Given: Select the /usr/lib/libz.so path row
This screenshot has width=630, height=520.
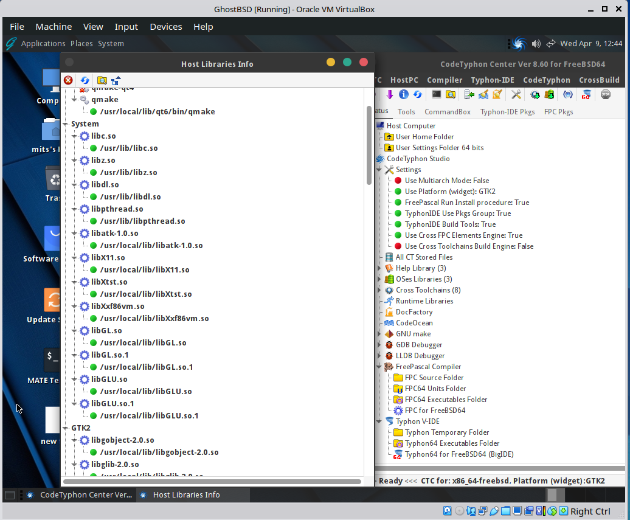Looking at the screenshot, I should coord(128,172).
